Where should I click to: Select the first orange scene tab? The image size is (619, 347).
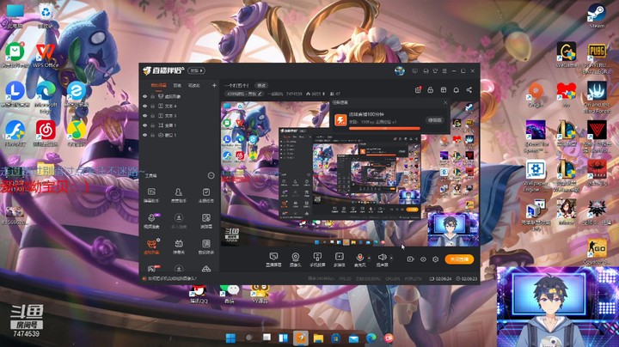(x=158, y=85)
